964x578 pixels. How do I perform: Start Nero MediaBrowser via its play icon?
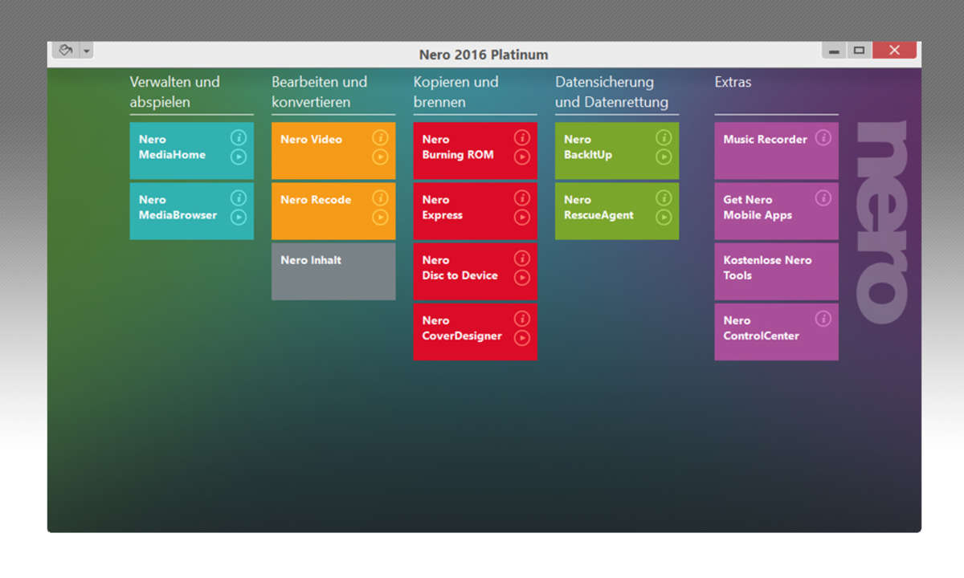pyautogui.click(x=239, y=217)
